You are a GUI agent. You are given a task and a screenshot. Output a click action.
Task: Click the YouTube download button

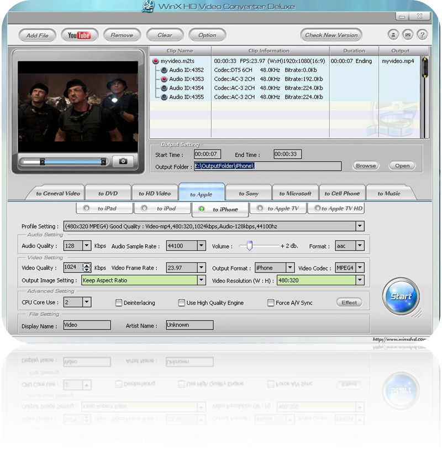pyautogui.click(x=80, y=35)
